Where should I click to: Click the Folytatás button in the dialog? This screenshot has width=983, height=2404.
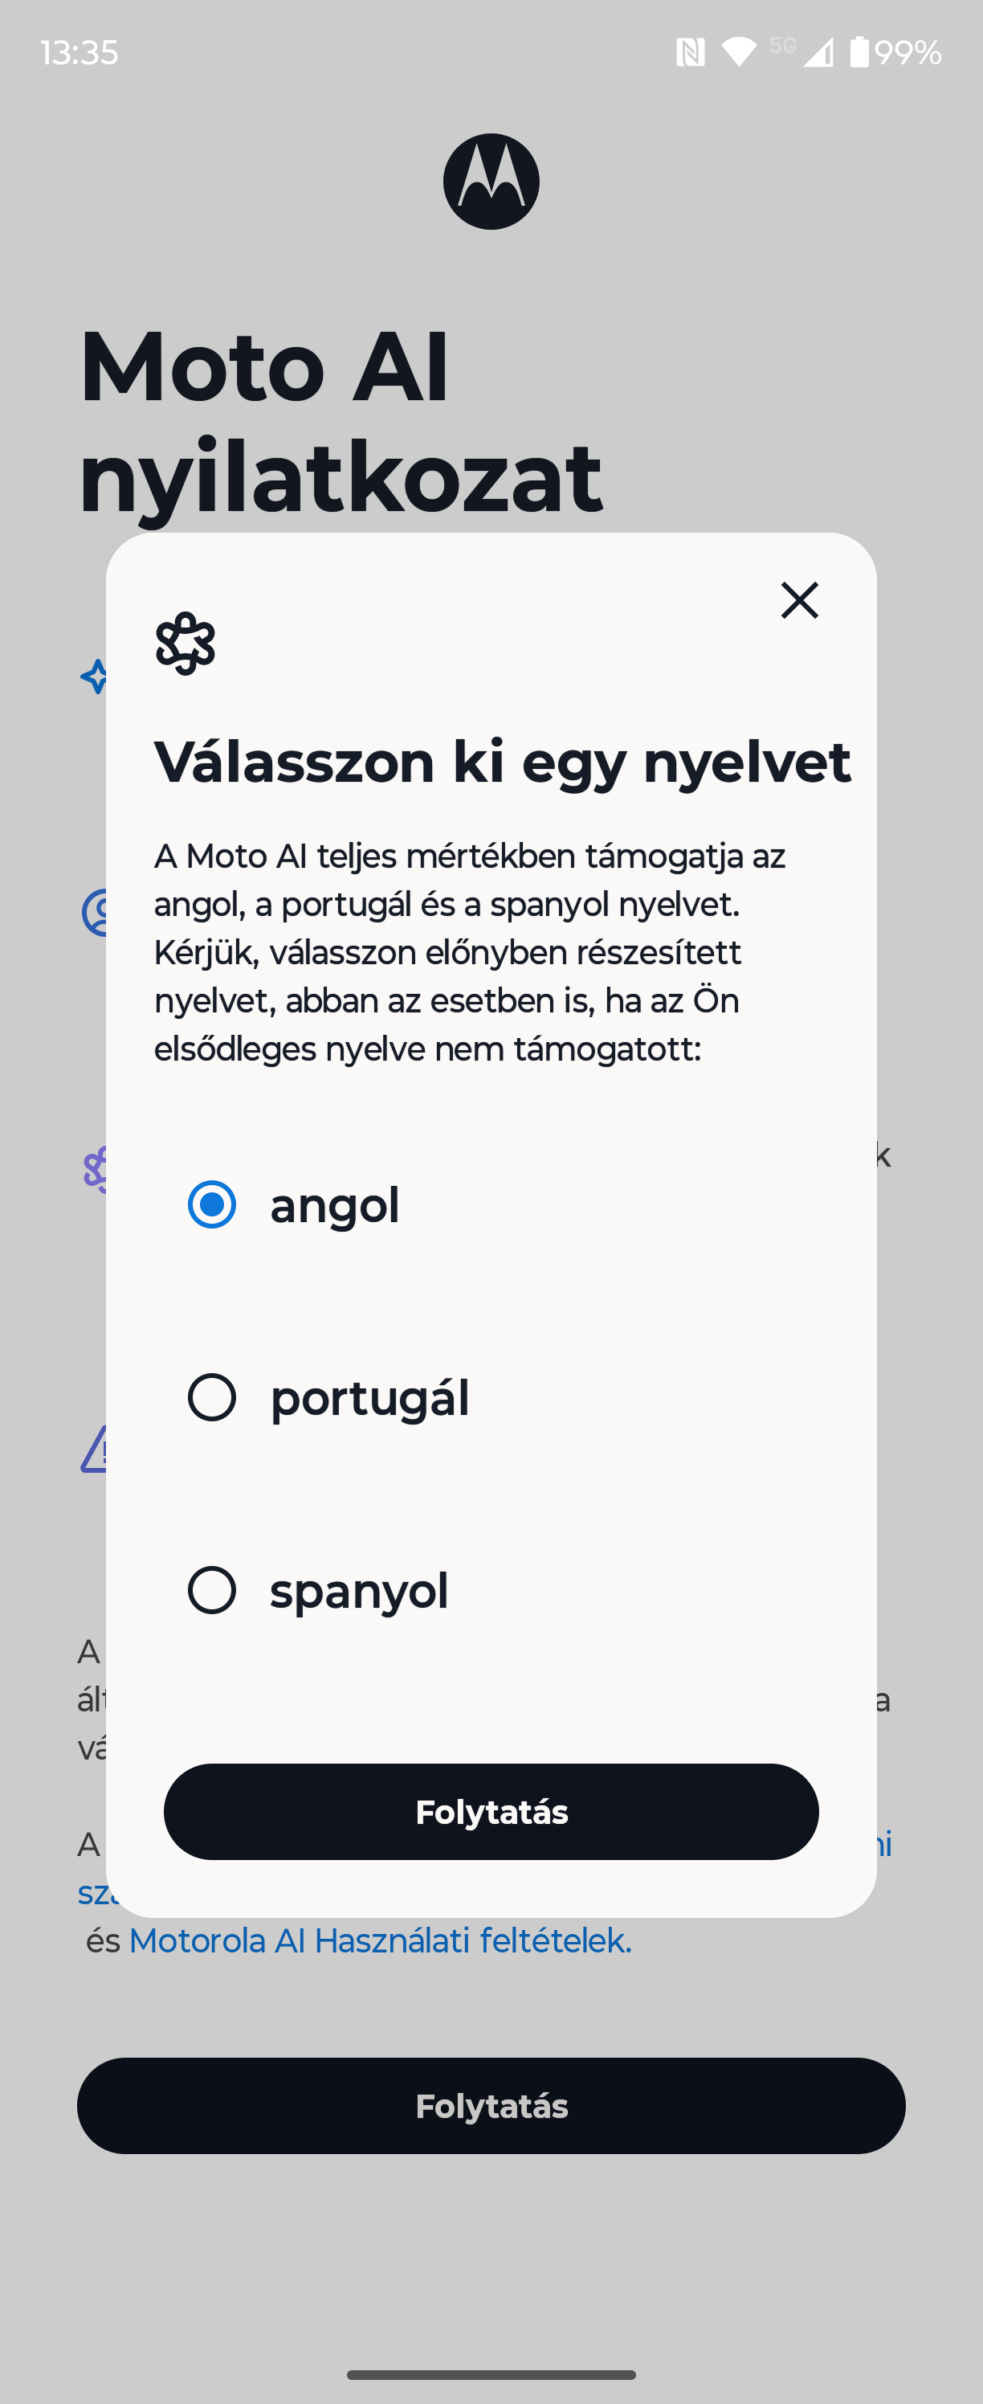(x=491, y=1811)
